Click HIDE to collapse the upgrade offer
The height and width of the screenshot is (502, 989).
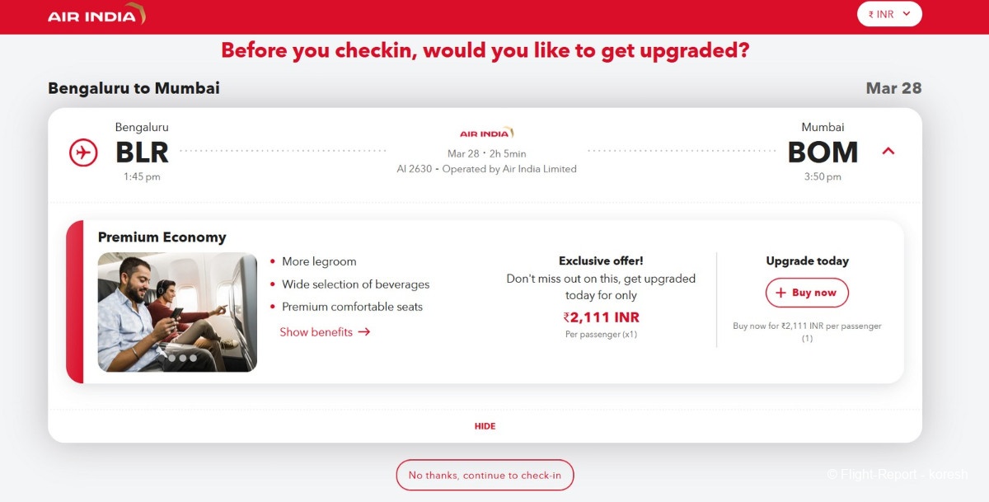(485, 426)
